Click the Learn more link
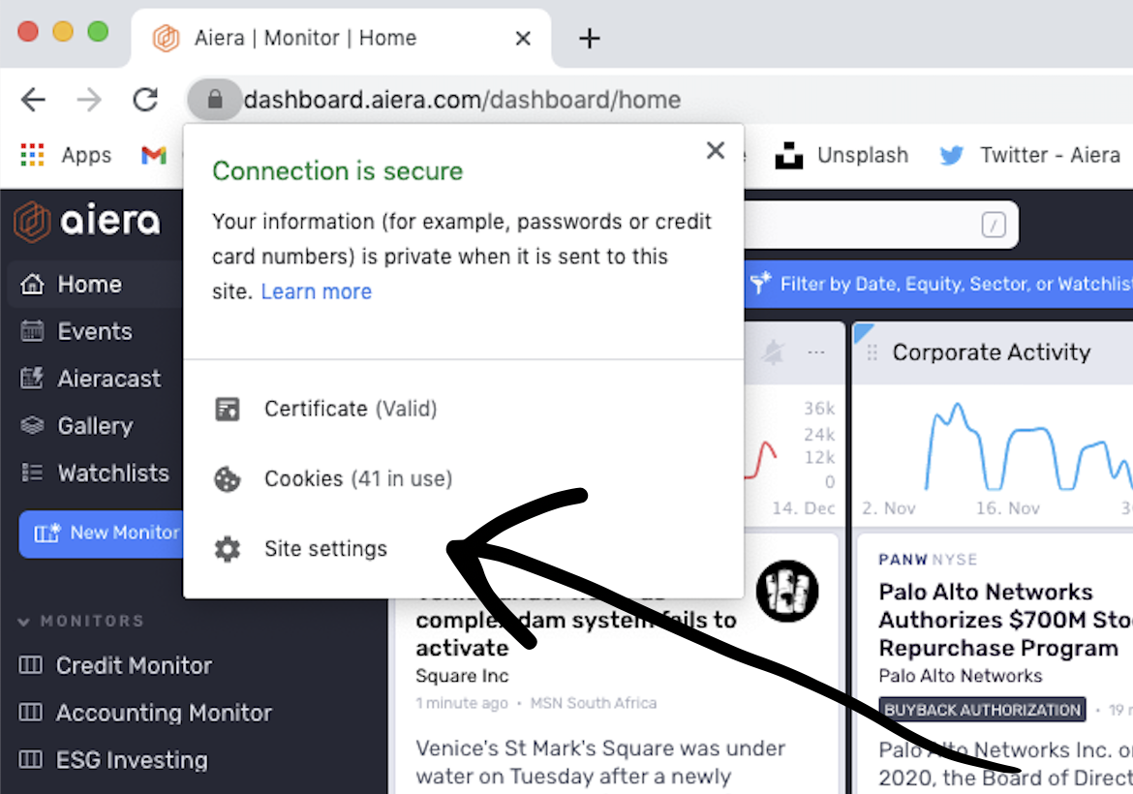This screenshot has height=794, width=1133. pos(317,291)
